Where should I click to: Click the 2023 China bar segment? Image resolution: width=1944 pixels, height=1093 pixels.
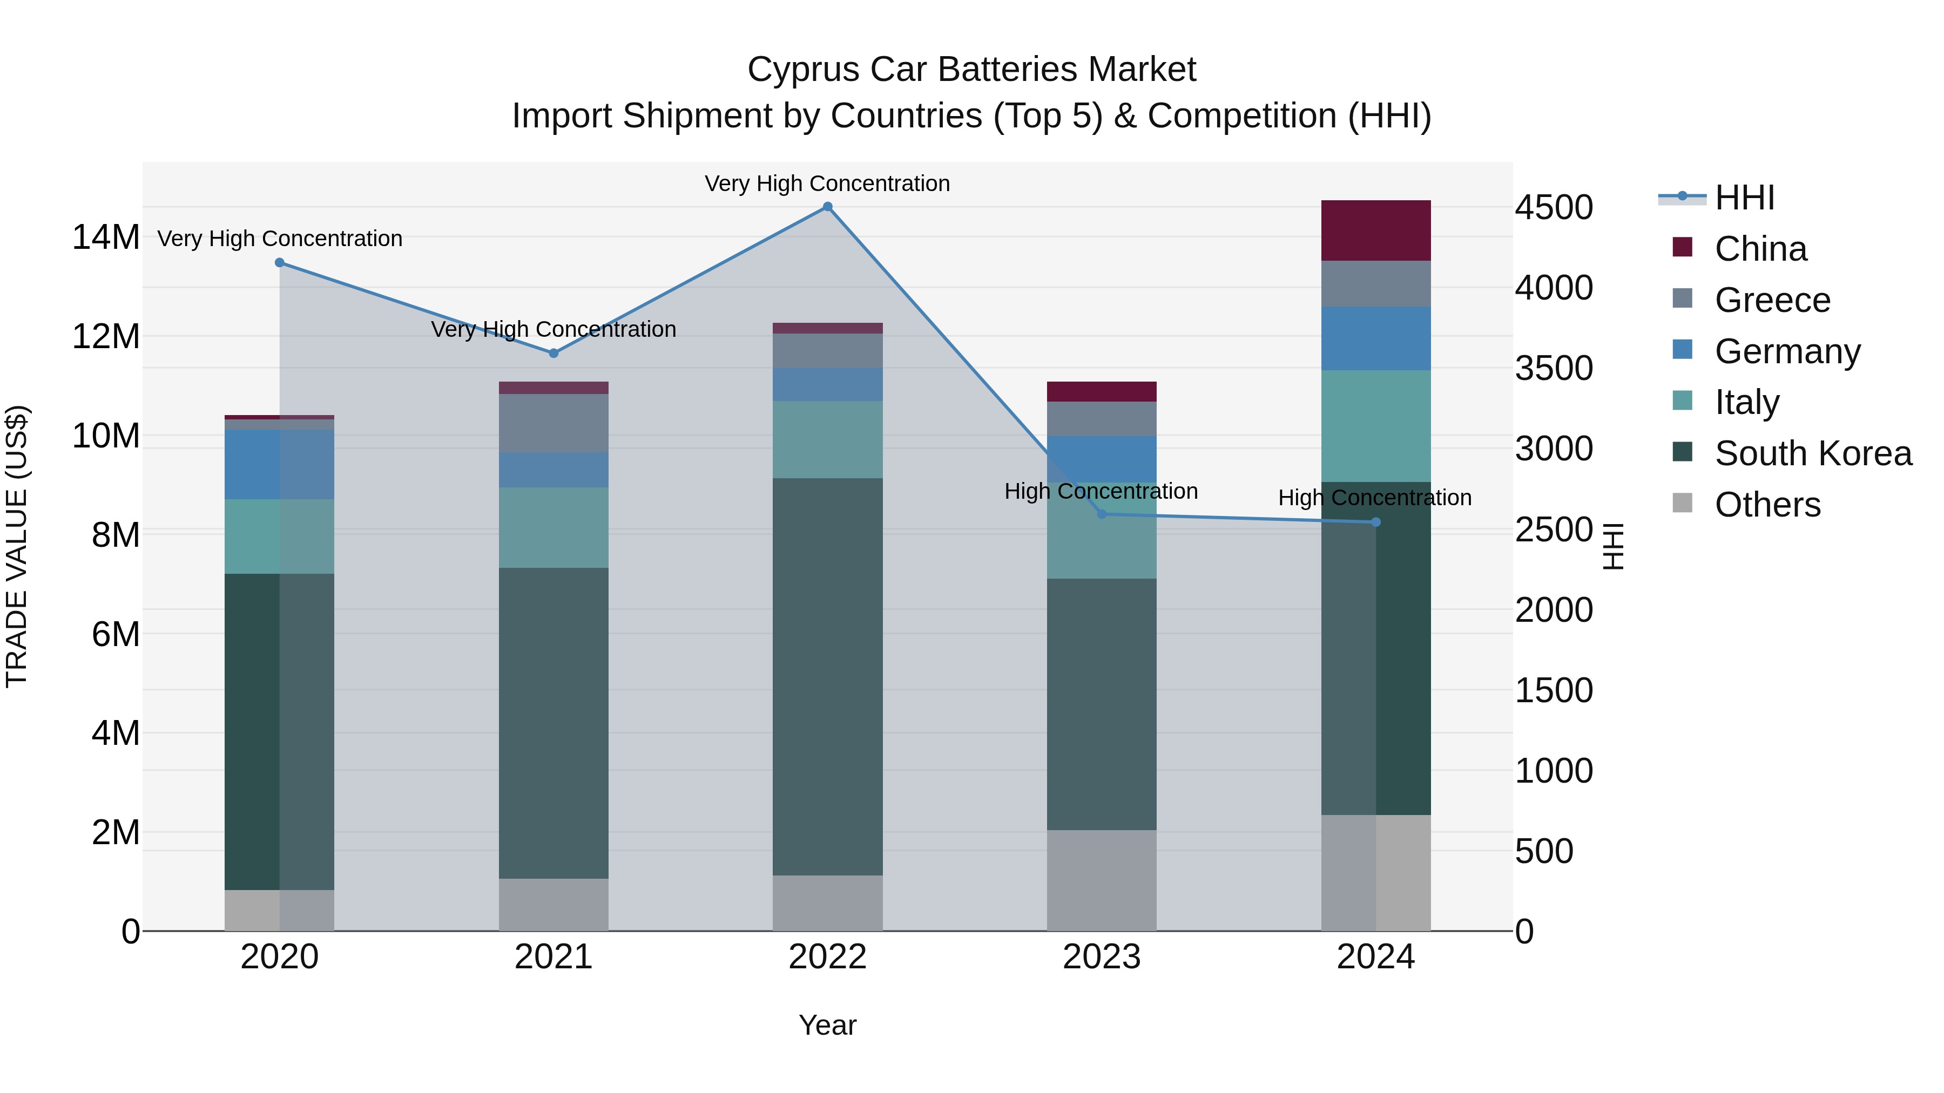pos(1101,391)
